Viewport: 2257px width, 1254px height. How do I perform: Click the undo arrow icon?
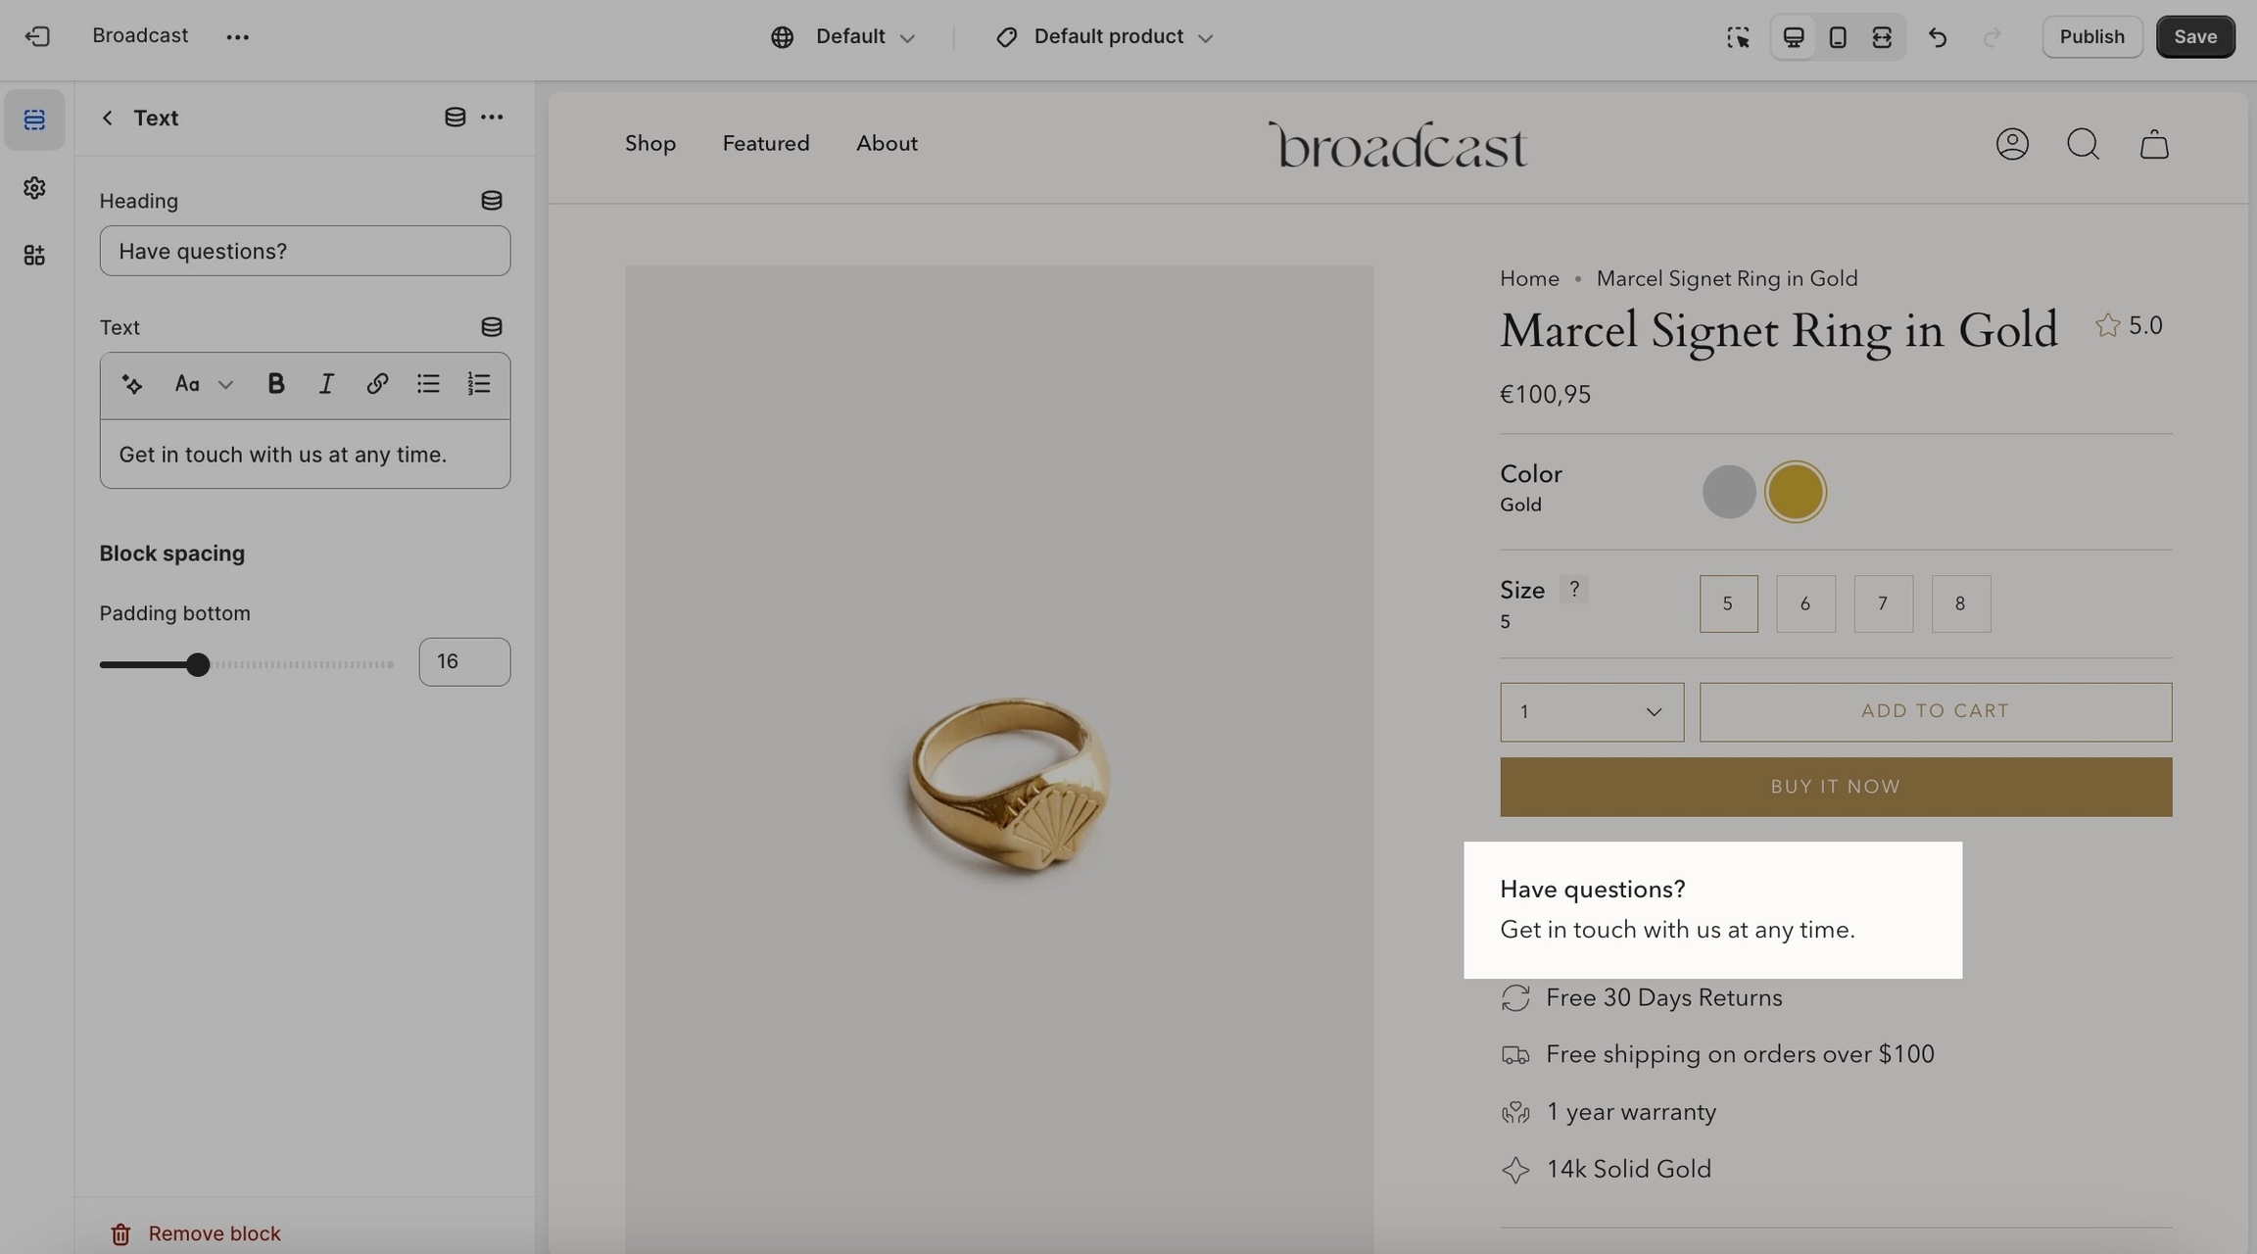point(1937,37)
